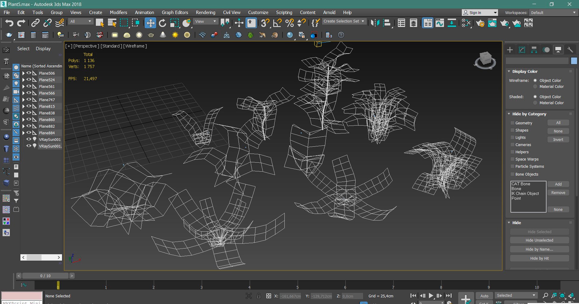Open the View reference coordinate dropdown
This screenshot has width=579, height=304.
click(206, 21)
